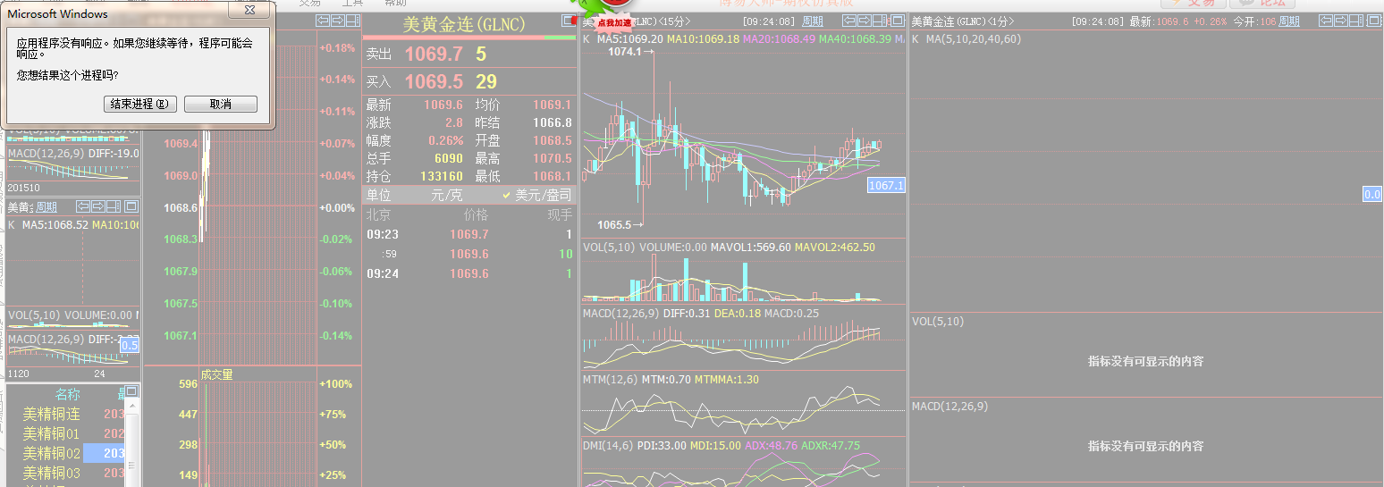Click the 点我加速 speed-up badge

[x=613, y=22]
